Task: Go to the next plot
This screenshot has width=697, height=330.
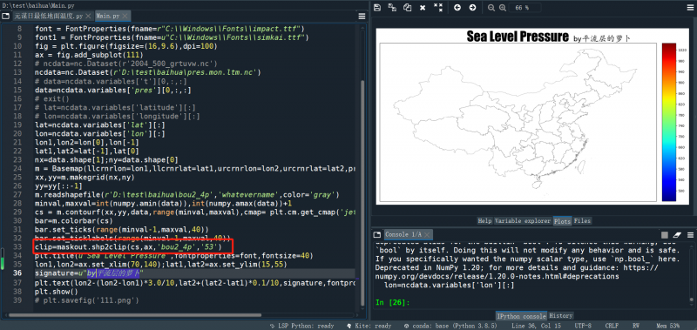Action: tap(472, 8)
